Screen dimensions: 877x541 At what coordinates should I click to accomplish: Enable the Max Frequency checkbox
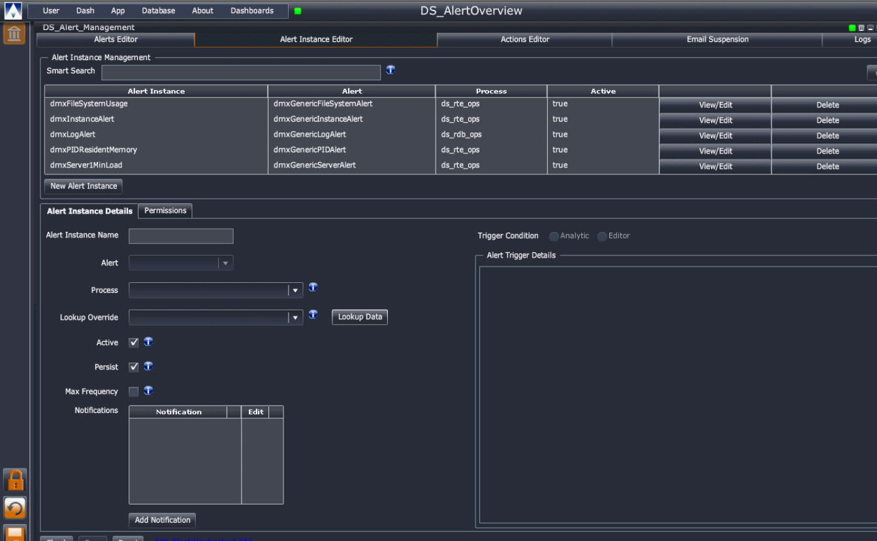(134, 392)
